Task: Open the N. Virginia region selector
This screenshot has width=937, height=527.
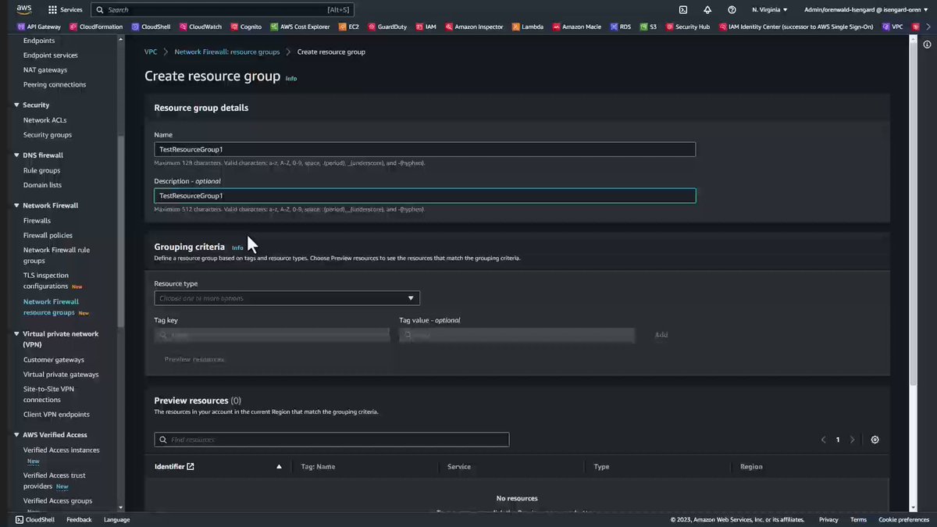Action: click(x=769, y=10)
